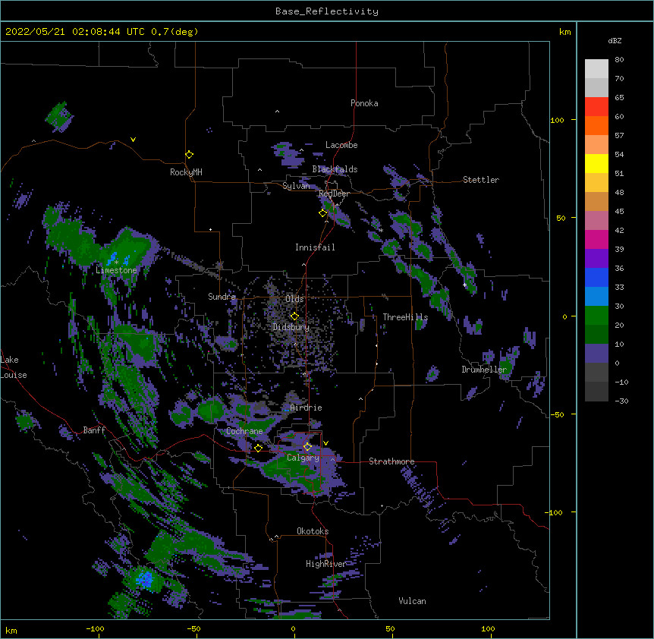
Task: Click the Sundre town label
Action: click(x=222, y=297)
